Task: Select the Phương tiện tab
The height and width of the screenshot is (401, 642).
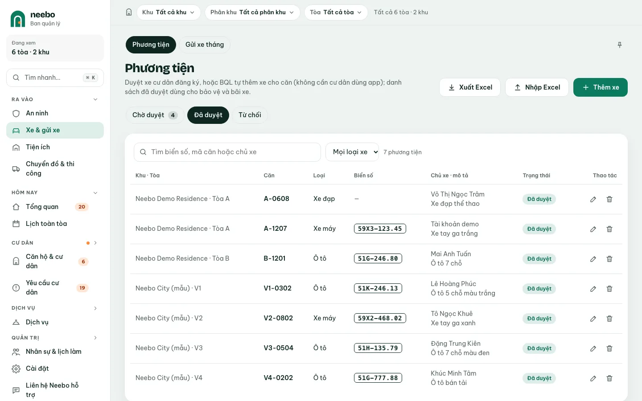Action: click(151, 45)
